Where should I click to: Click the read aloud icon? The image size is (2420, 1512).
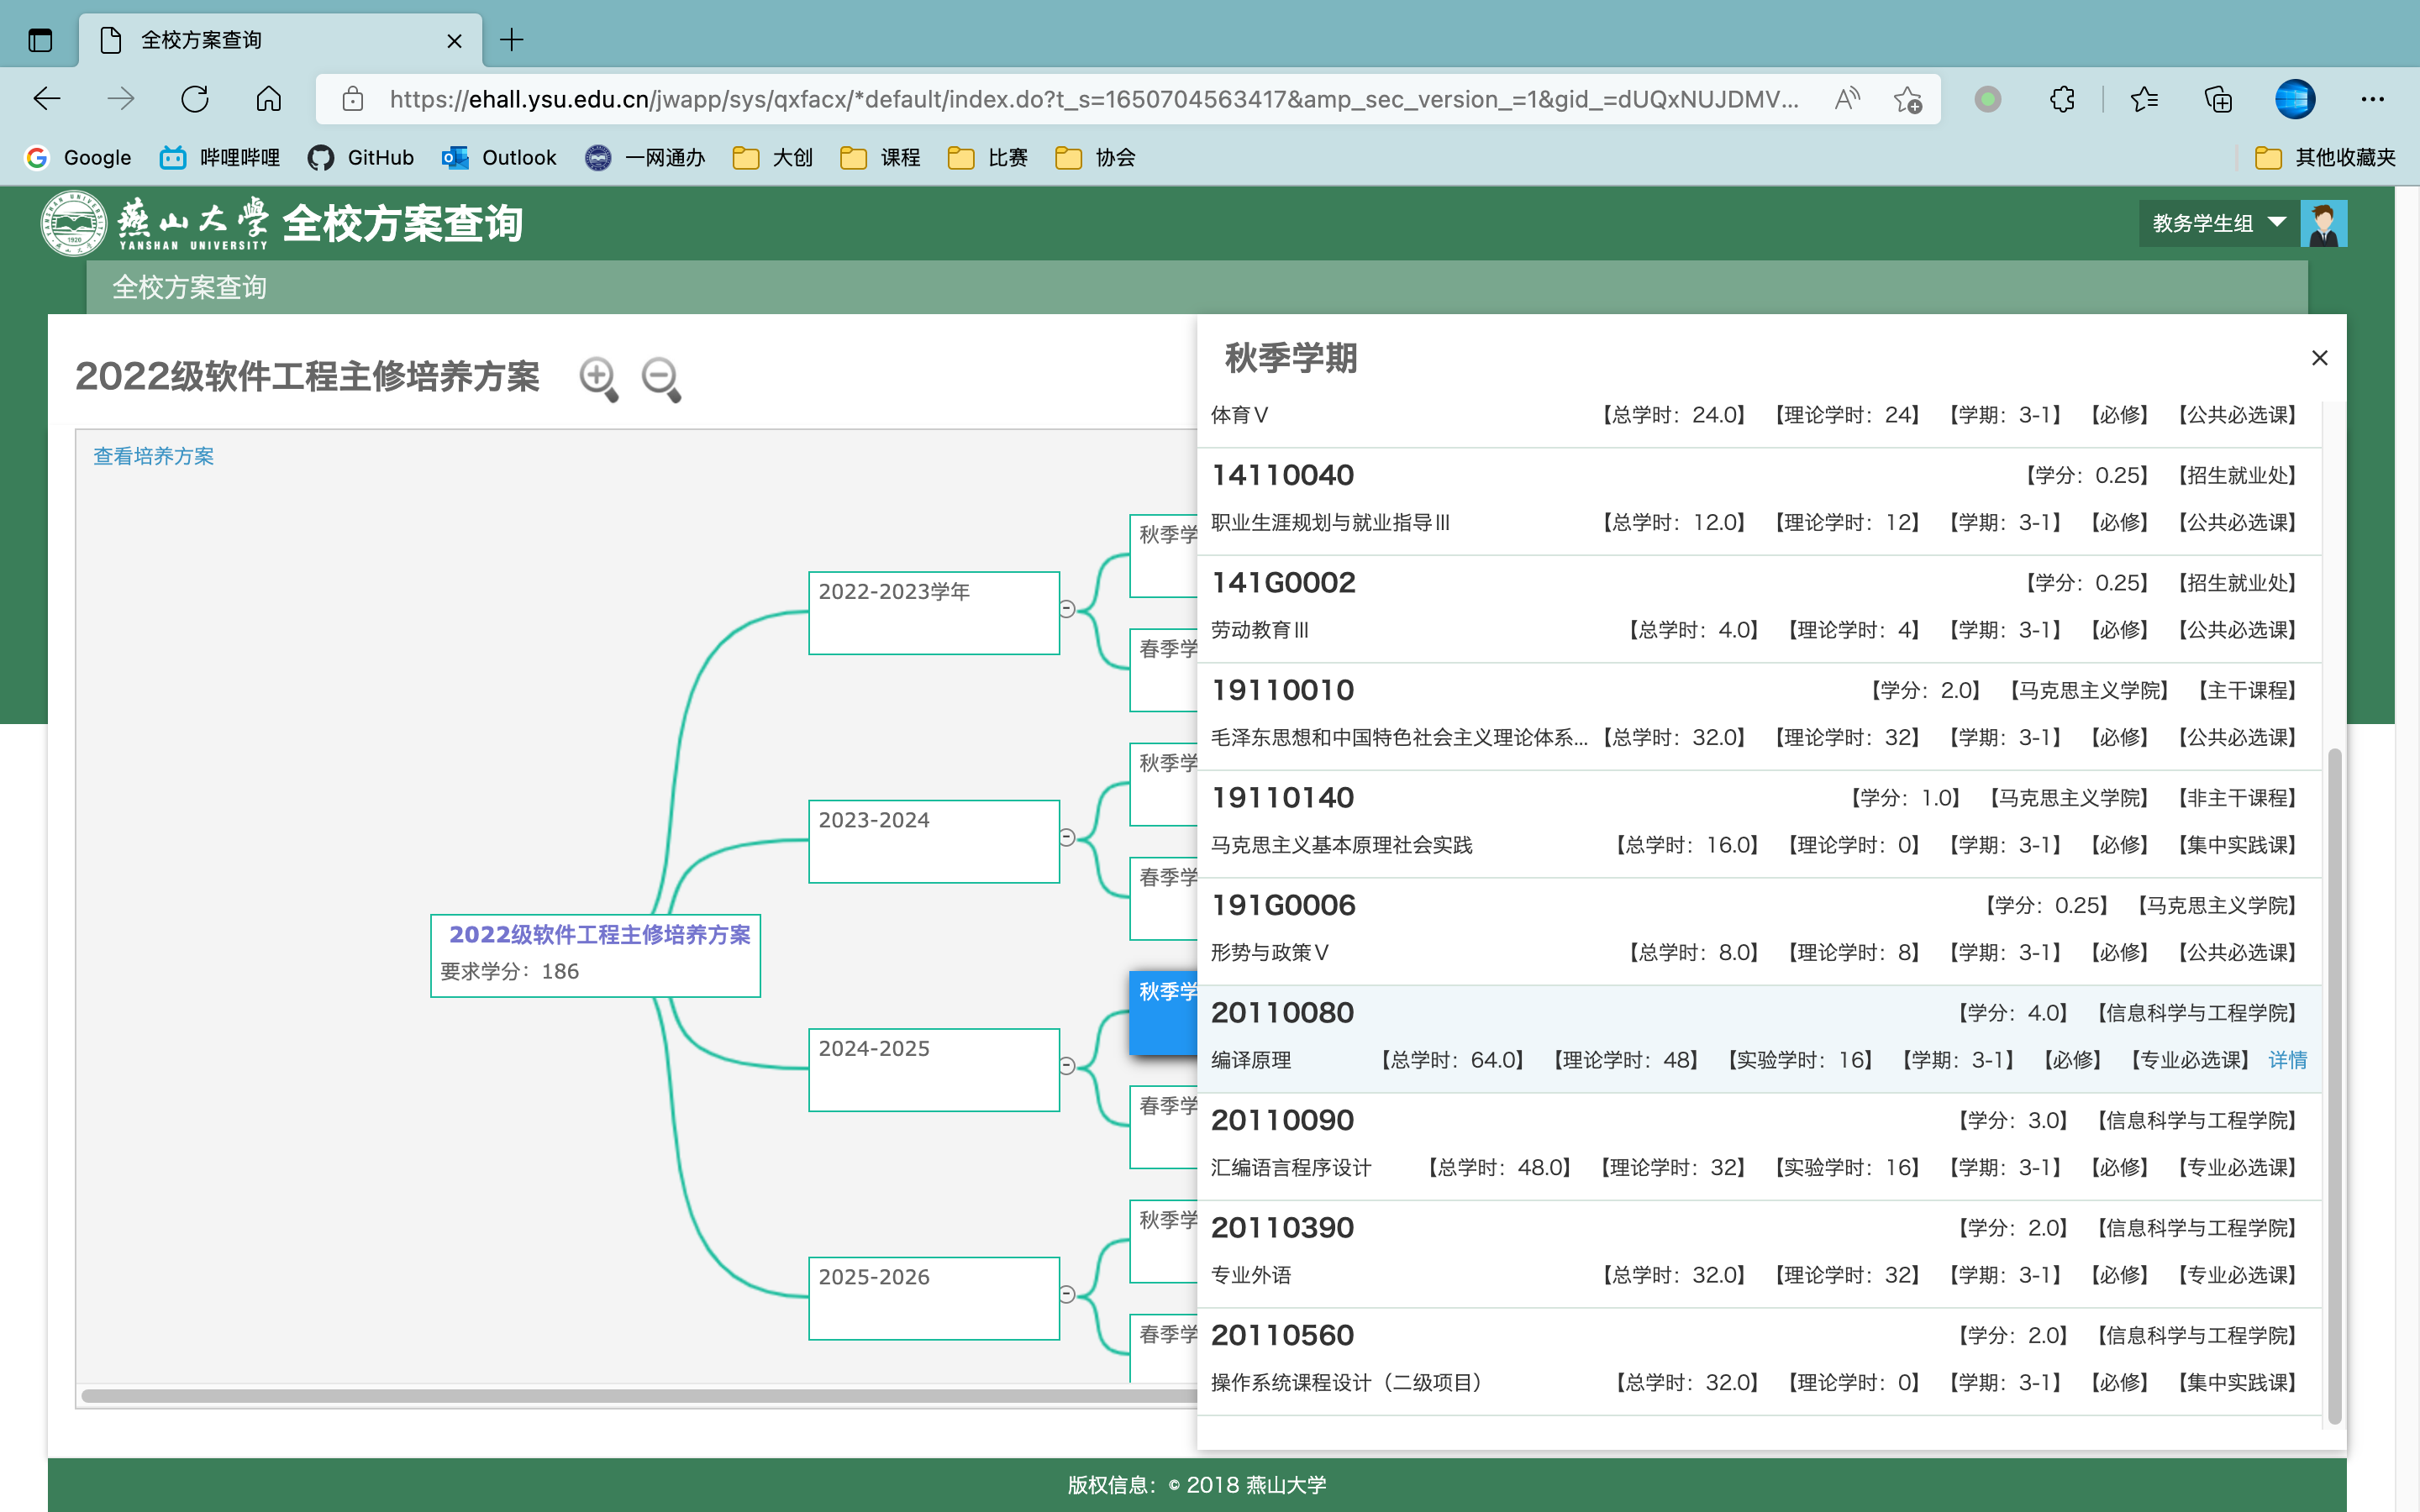point(1846,99)
